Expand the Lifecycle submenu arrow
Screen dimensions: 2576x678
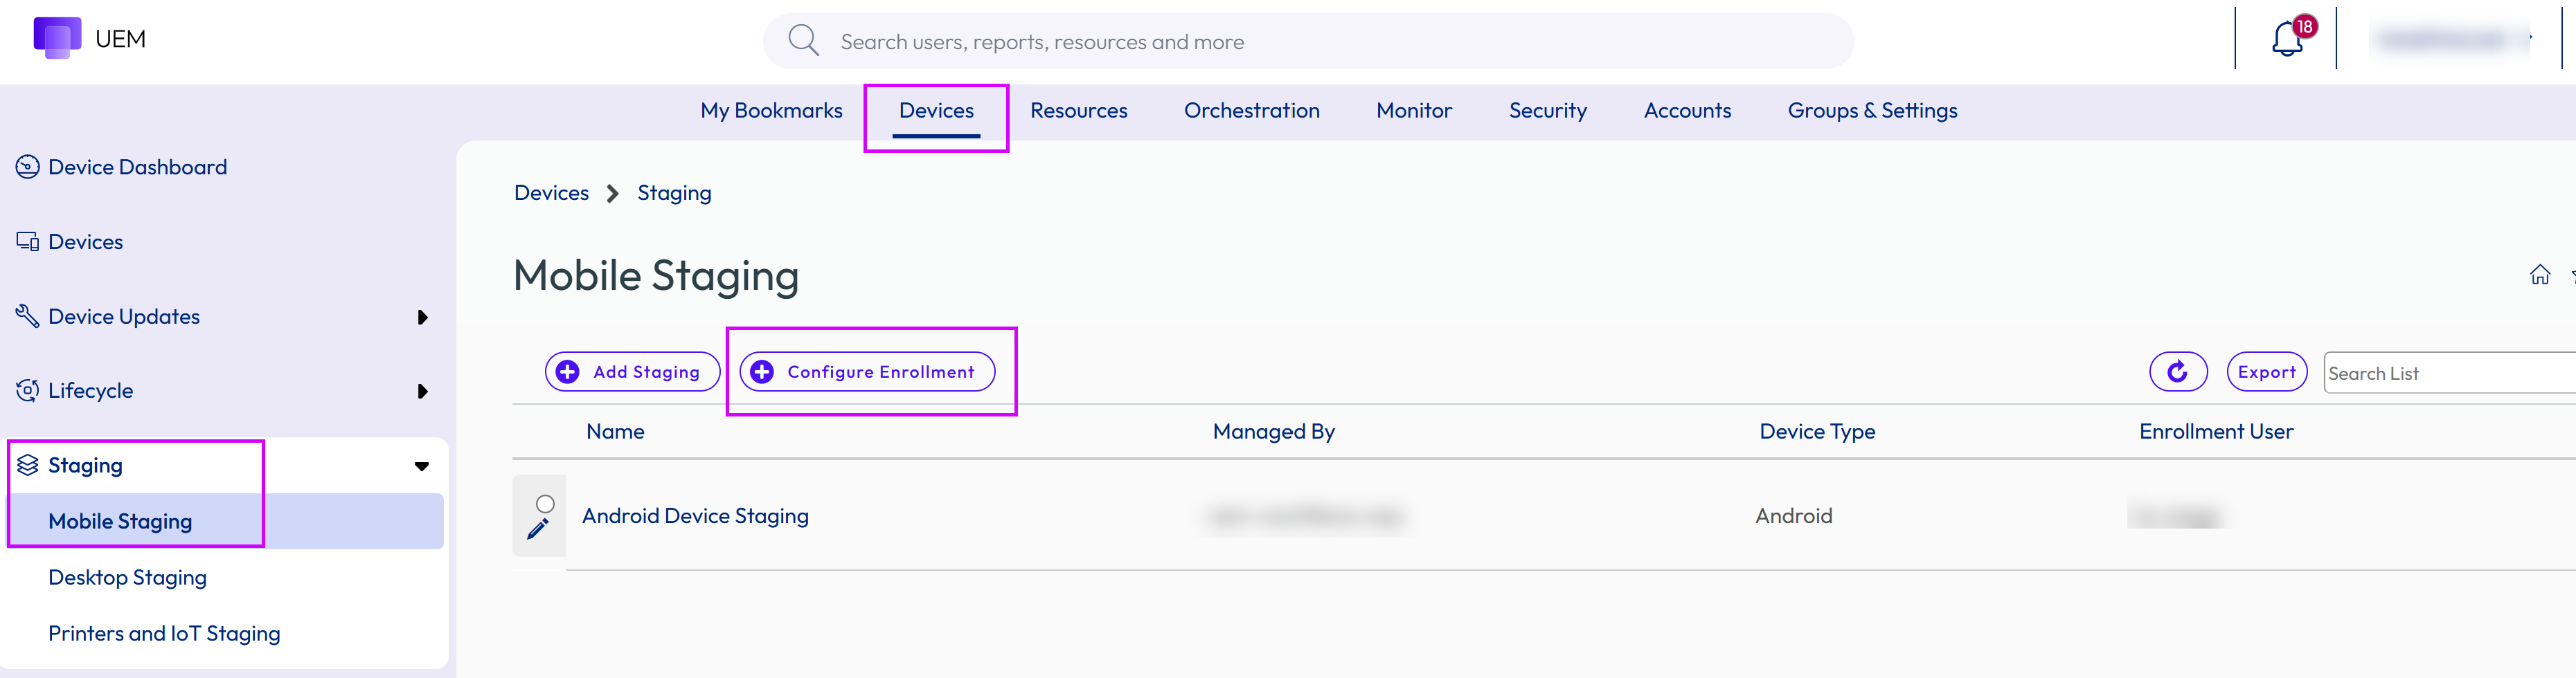(422, 392)
